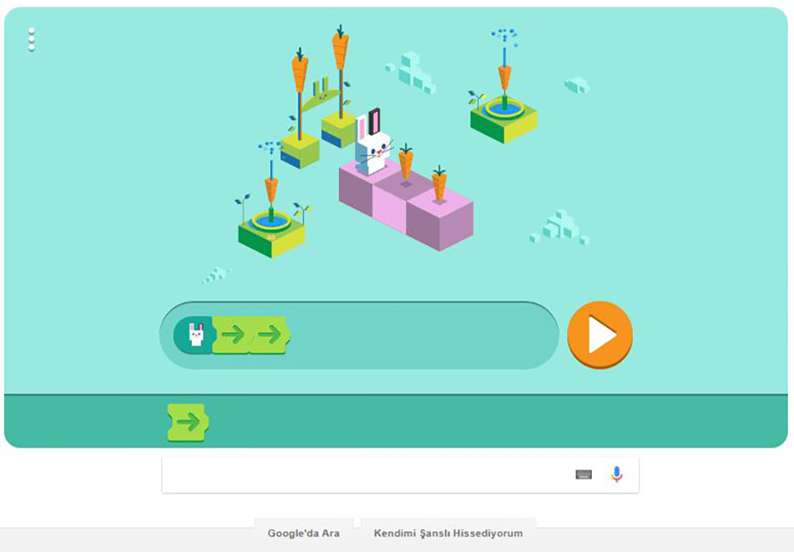
Task: Click the white rabbit character
Action: point(373,144)
